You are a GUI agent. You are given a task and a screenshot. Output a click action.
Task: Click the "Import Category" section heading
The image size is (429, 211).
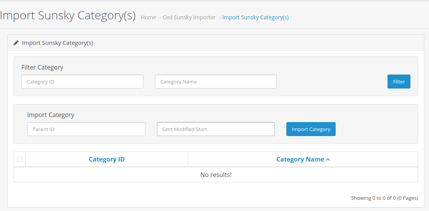coord(51,115)
